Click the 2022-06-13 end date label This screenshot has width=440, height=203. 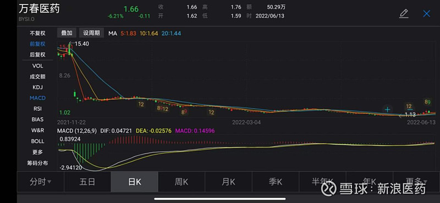(x=421, y=123)
